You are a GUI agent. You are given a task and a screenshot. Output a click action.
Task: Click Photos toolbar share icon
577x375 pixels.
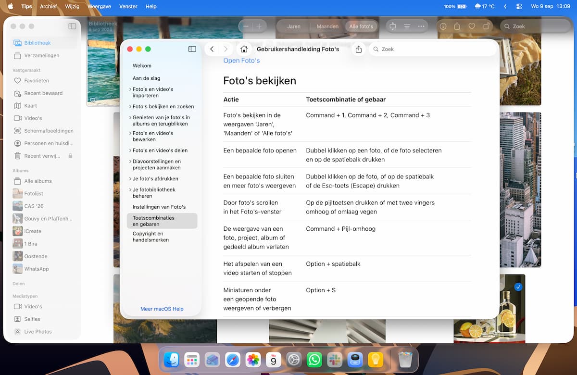pos(457,26)
